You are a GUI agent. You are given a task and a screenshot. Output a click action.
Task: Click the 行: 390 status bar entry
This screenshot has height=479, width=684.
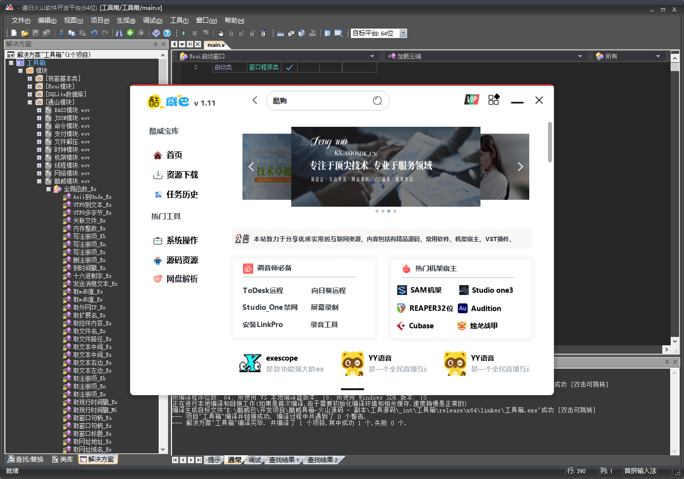(577, 471)
